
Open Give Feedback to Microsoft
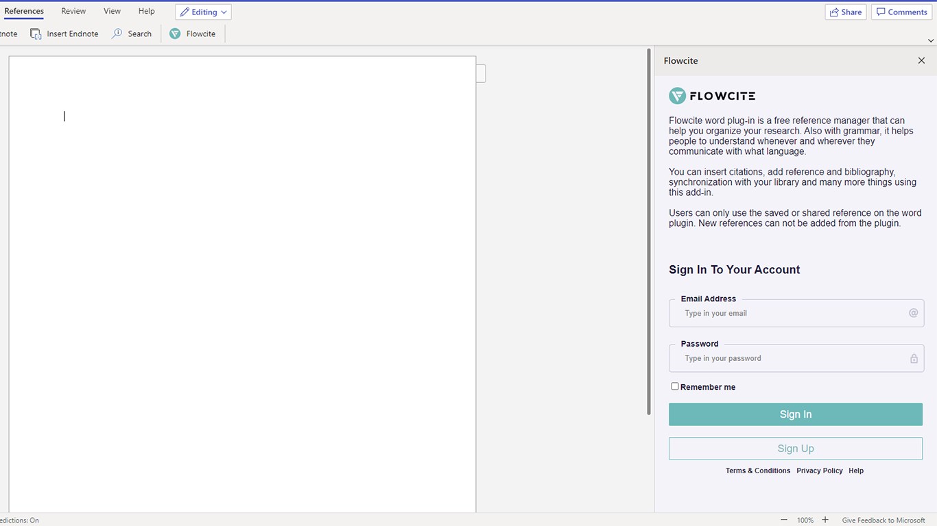(883, 521)
